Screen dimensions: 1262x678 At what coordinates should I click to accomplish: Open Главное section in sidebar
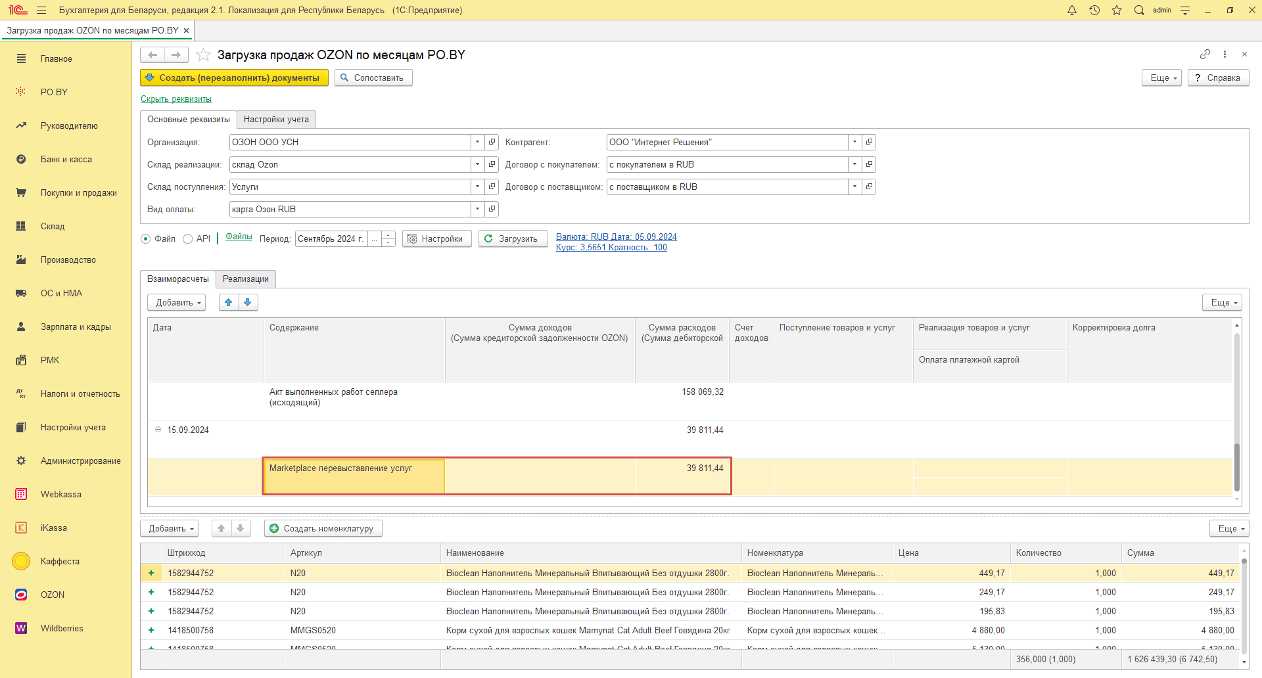[x=57, y=58]
